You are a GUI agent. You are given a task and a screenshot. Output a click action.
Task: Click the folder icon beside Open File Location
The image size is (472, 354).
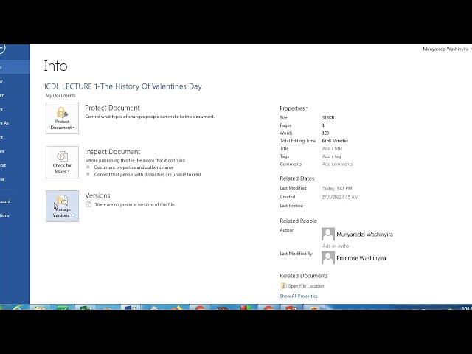(x=283, y=285)
